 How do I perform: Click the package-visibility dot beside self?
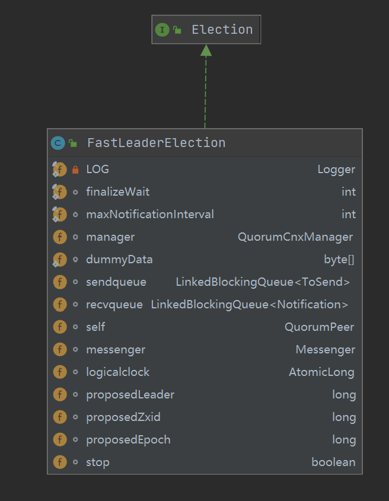pyautogui.click(x=75, y=327)
